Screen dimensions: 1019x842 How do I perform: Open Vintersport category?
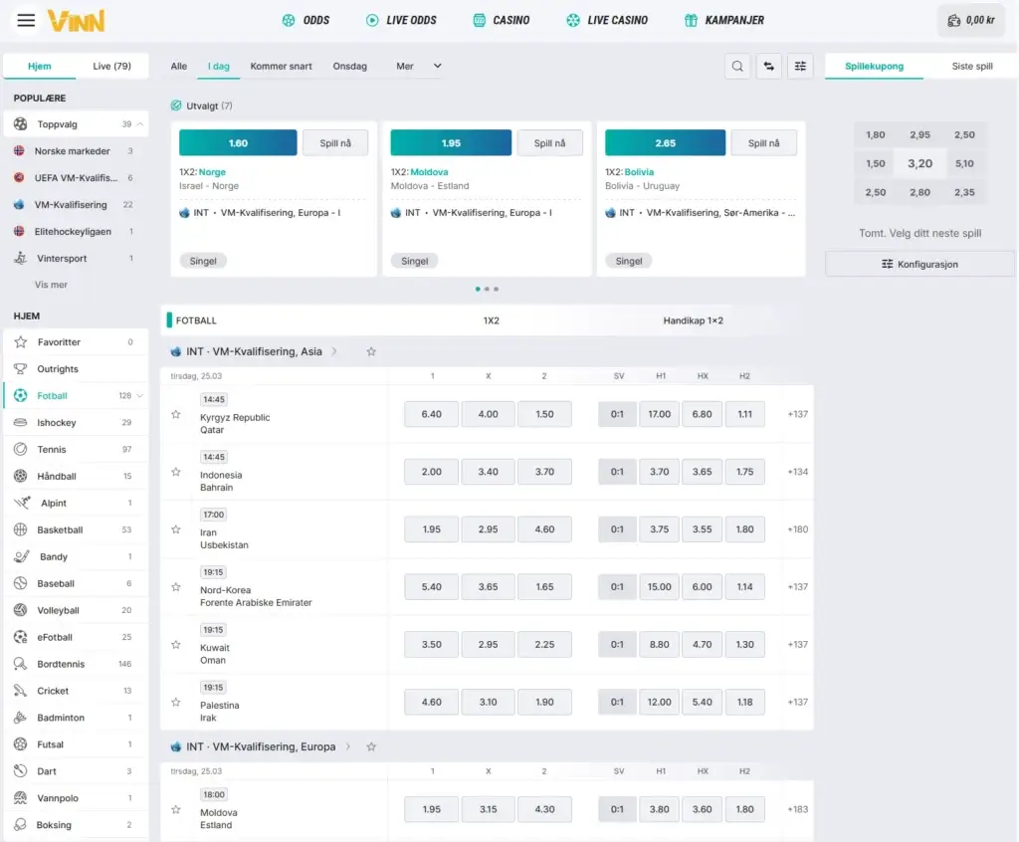76,258
